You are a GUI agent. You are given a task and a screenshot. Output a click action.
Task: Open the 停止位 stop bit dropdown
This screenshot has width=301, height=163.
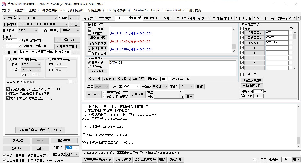pos(192,87)
